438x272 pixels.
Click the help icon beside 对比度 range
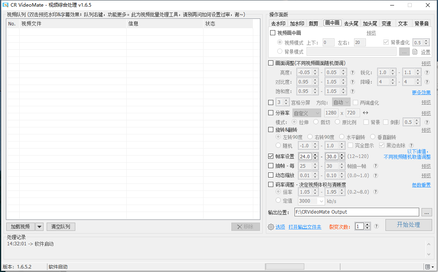pos(353,82)
